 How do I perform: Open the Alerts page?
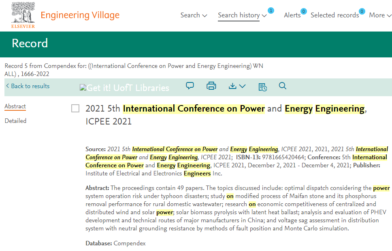coord(292,15)
